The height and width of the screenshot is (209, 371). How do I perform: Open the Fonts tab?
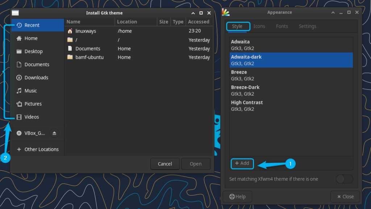282,26
